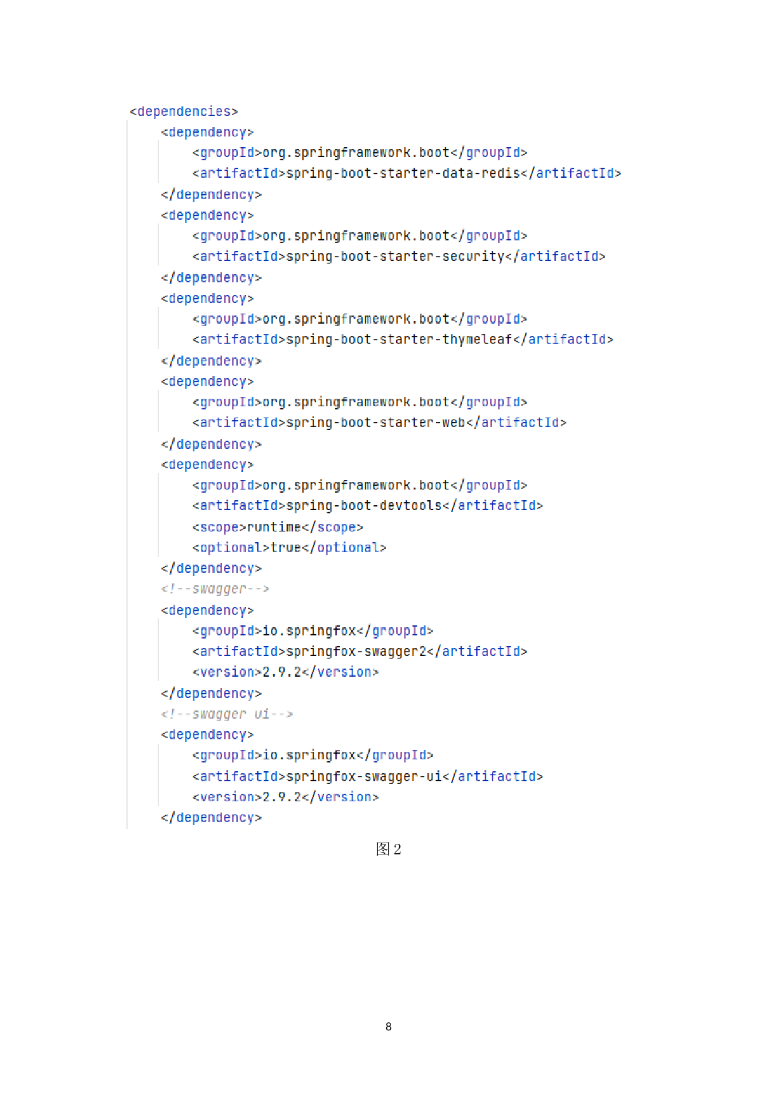Select the spring-boot-starter-web artifactId line
776x1098 pixels.
[x=379, y=423]
